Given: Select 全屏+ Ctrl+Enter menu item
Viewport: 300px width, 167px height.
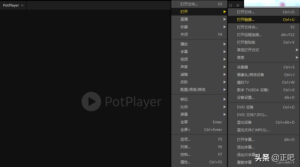Looking at the screenshot, I should 199,130.
